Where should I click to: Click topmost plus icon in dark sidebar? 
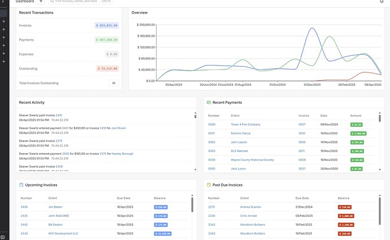[4, 21]
